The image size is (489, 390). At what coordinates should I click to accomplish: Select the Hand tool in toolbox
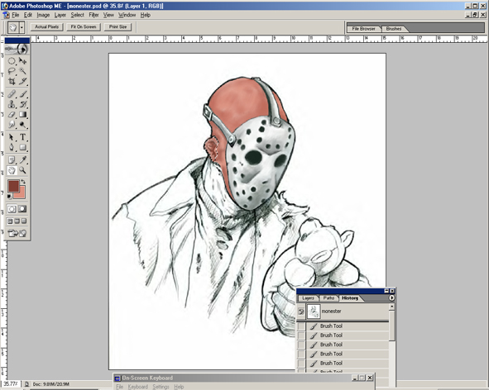click(12, 170)
